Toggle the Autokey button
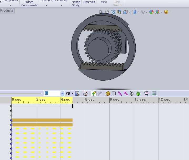This screenshot has width=189, height=160. point(94,94)
